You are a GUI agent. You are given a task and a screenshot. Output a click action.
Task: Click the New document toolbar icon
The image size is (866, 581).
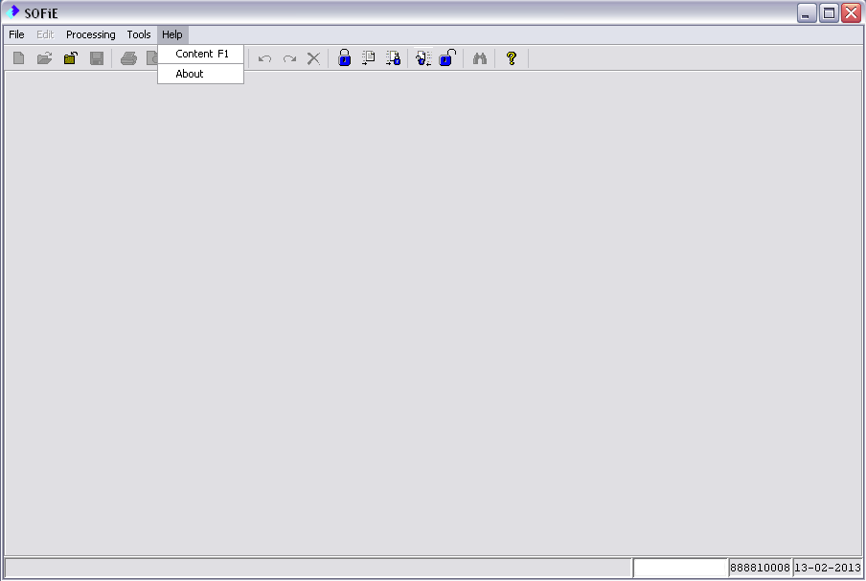18,58
